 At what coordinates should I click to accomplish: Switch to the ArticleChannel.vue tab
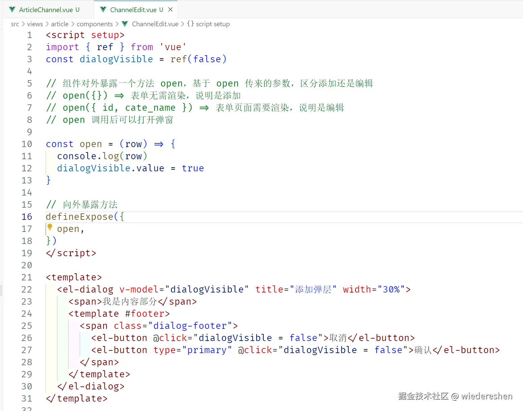(46, 9)
